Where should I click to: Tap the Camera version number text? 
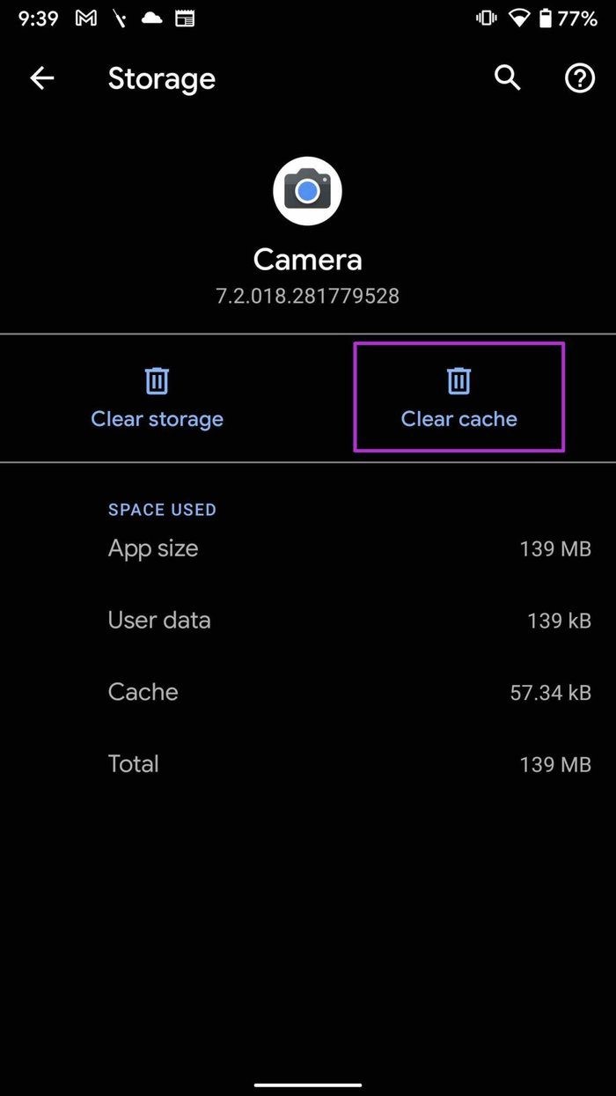(307, 296)
